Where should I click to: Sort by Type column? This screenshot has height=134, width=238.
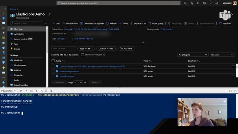(147, 61)
